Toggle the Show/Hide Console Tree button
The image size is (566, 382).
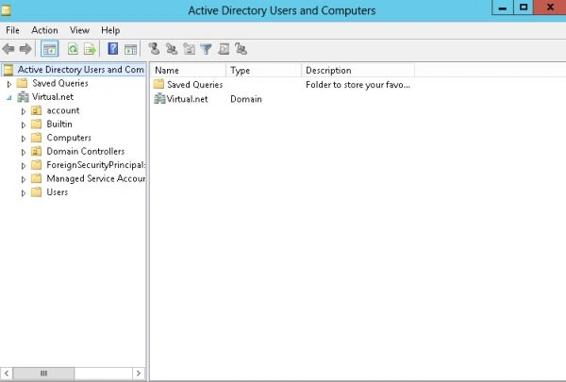coord(49,49)
